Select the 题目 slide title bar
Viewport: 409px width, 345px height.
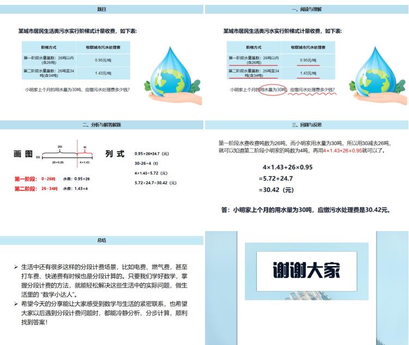102,9
